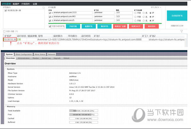Click the large 自动监控矿机 button

pyautogui.click(x=177, y=16)
